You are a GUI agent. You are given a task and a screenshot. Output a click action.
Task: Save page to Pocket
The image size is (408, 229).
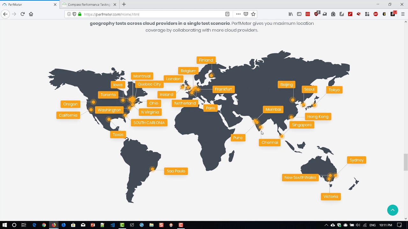click(246, 14)
